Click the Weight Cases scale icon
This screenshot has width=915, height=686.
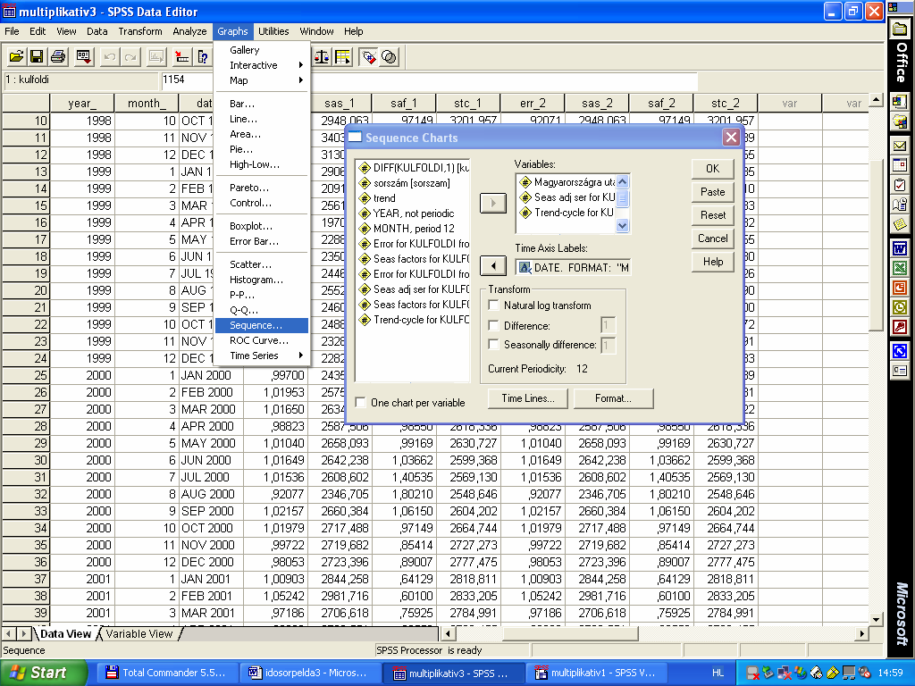(x=322, y=56)
